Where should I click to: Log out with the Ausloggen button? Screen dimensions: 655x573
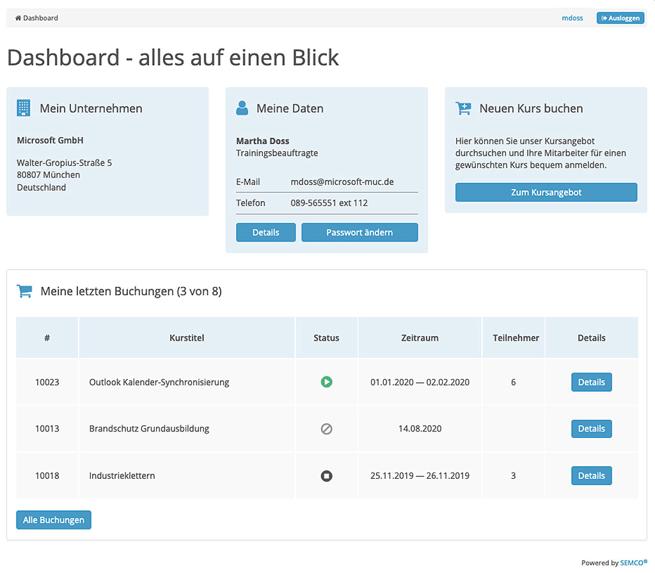(x=620, y=18)
